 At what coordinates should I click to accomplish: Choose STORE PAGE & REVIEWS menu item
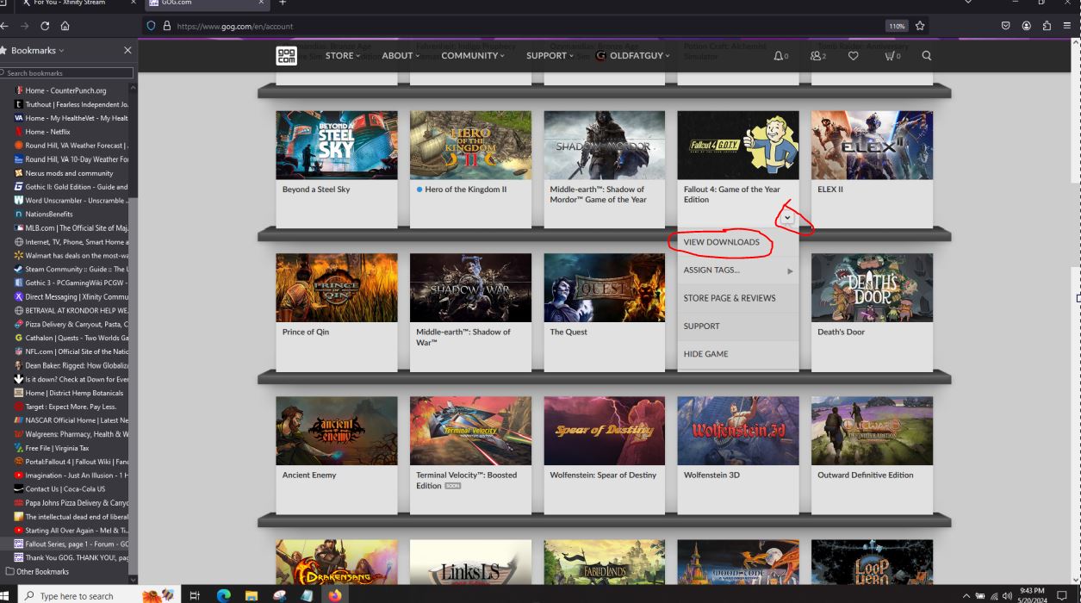click(738, 298)
